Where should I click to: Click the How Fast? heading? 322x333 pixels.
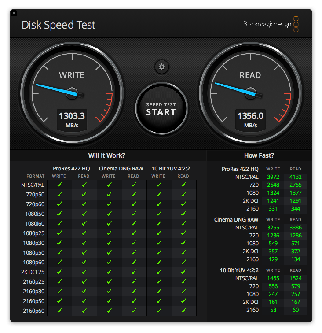coord(259,155)
